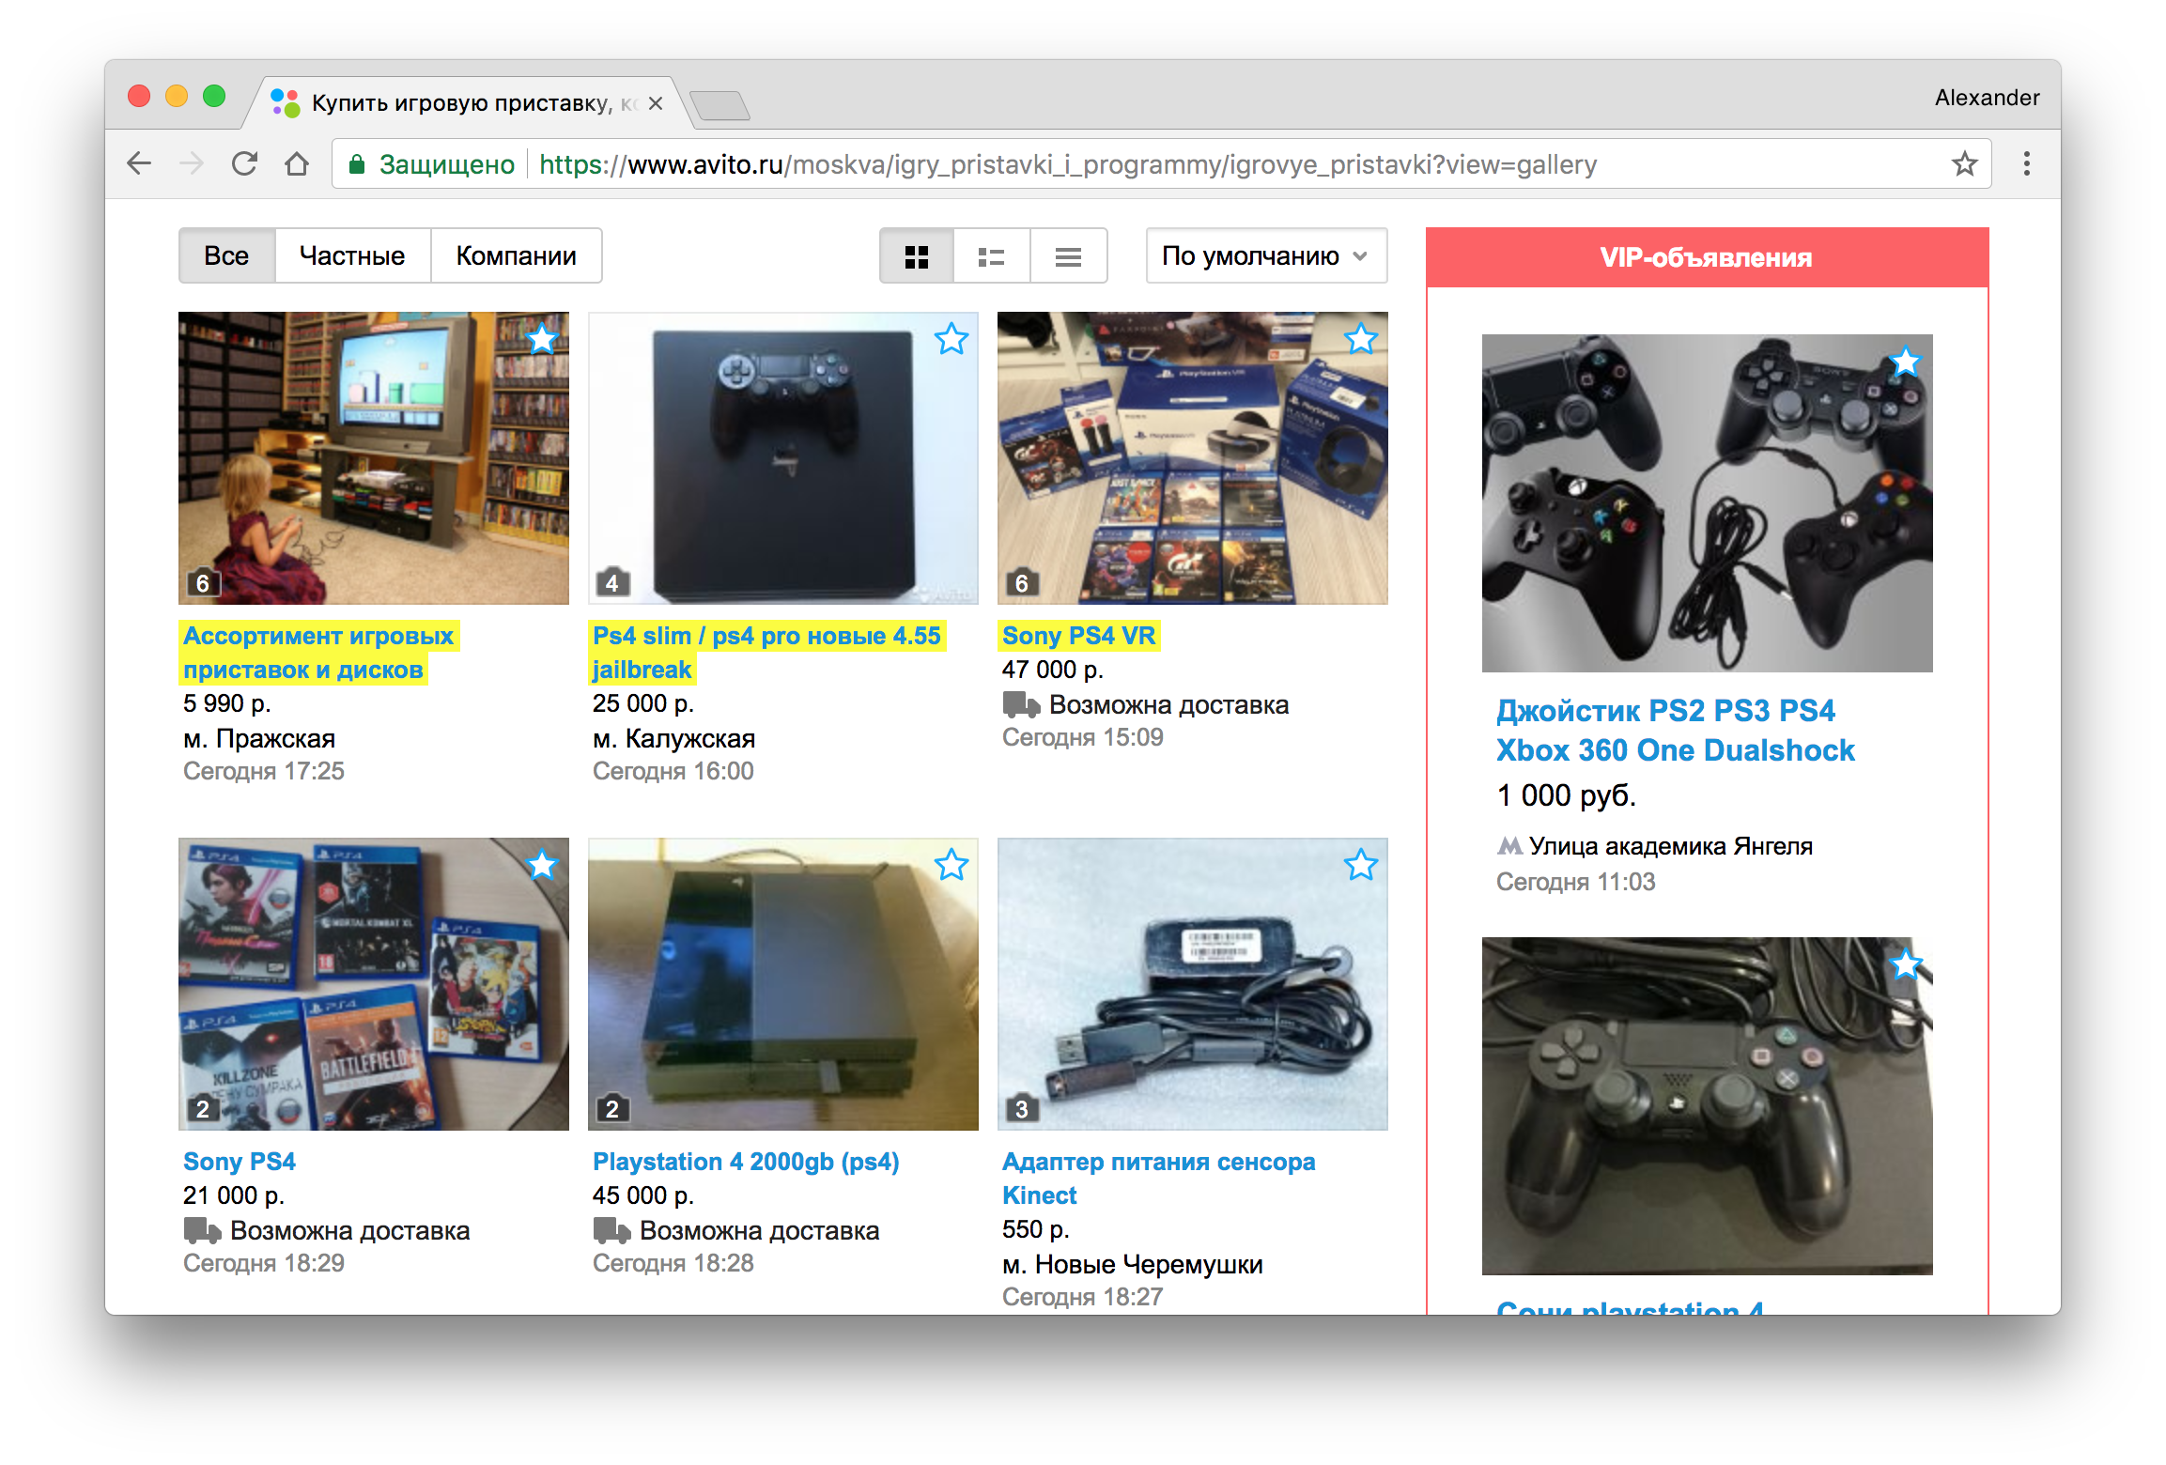Expand the По умолчанию sort dropdown
The width and height of the screenshot is (2166, 1465).
pos(1265,256)
